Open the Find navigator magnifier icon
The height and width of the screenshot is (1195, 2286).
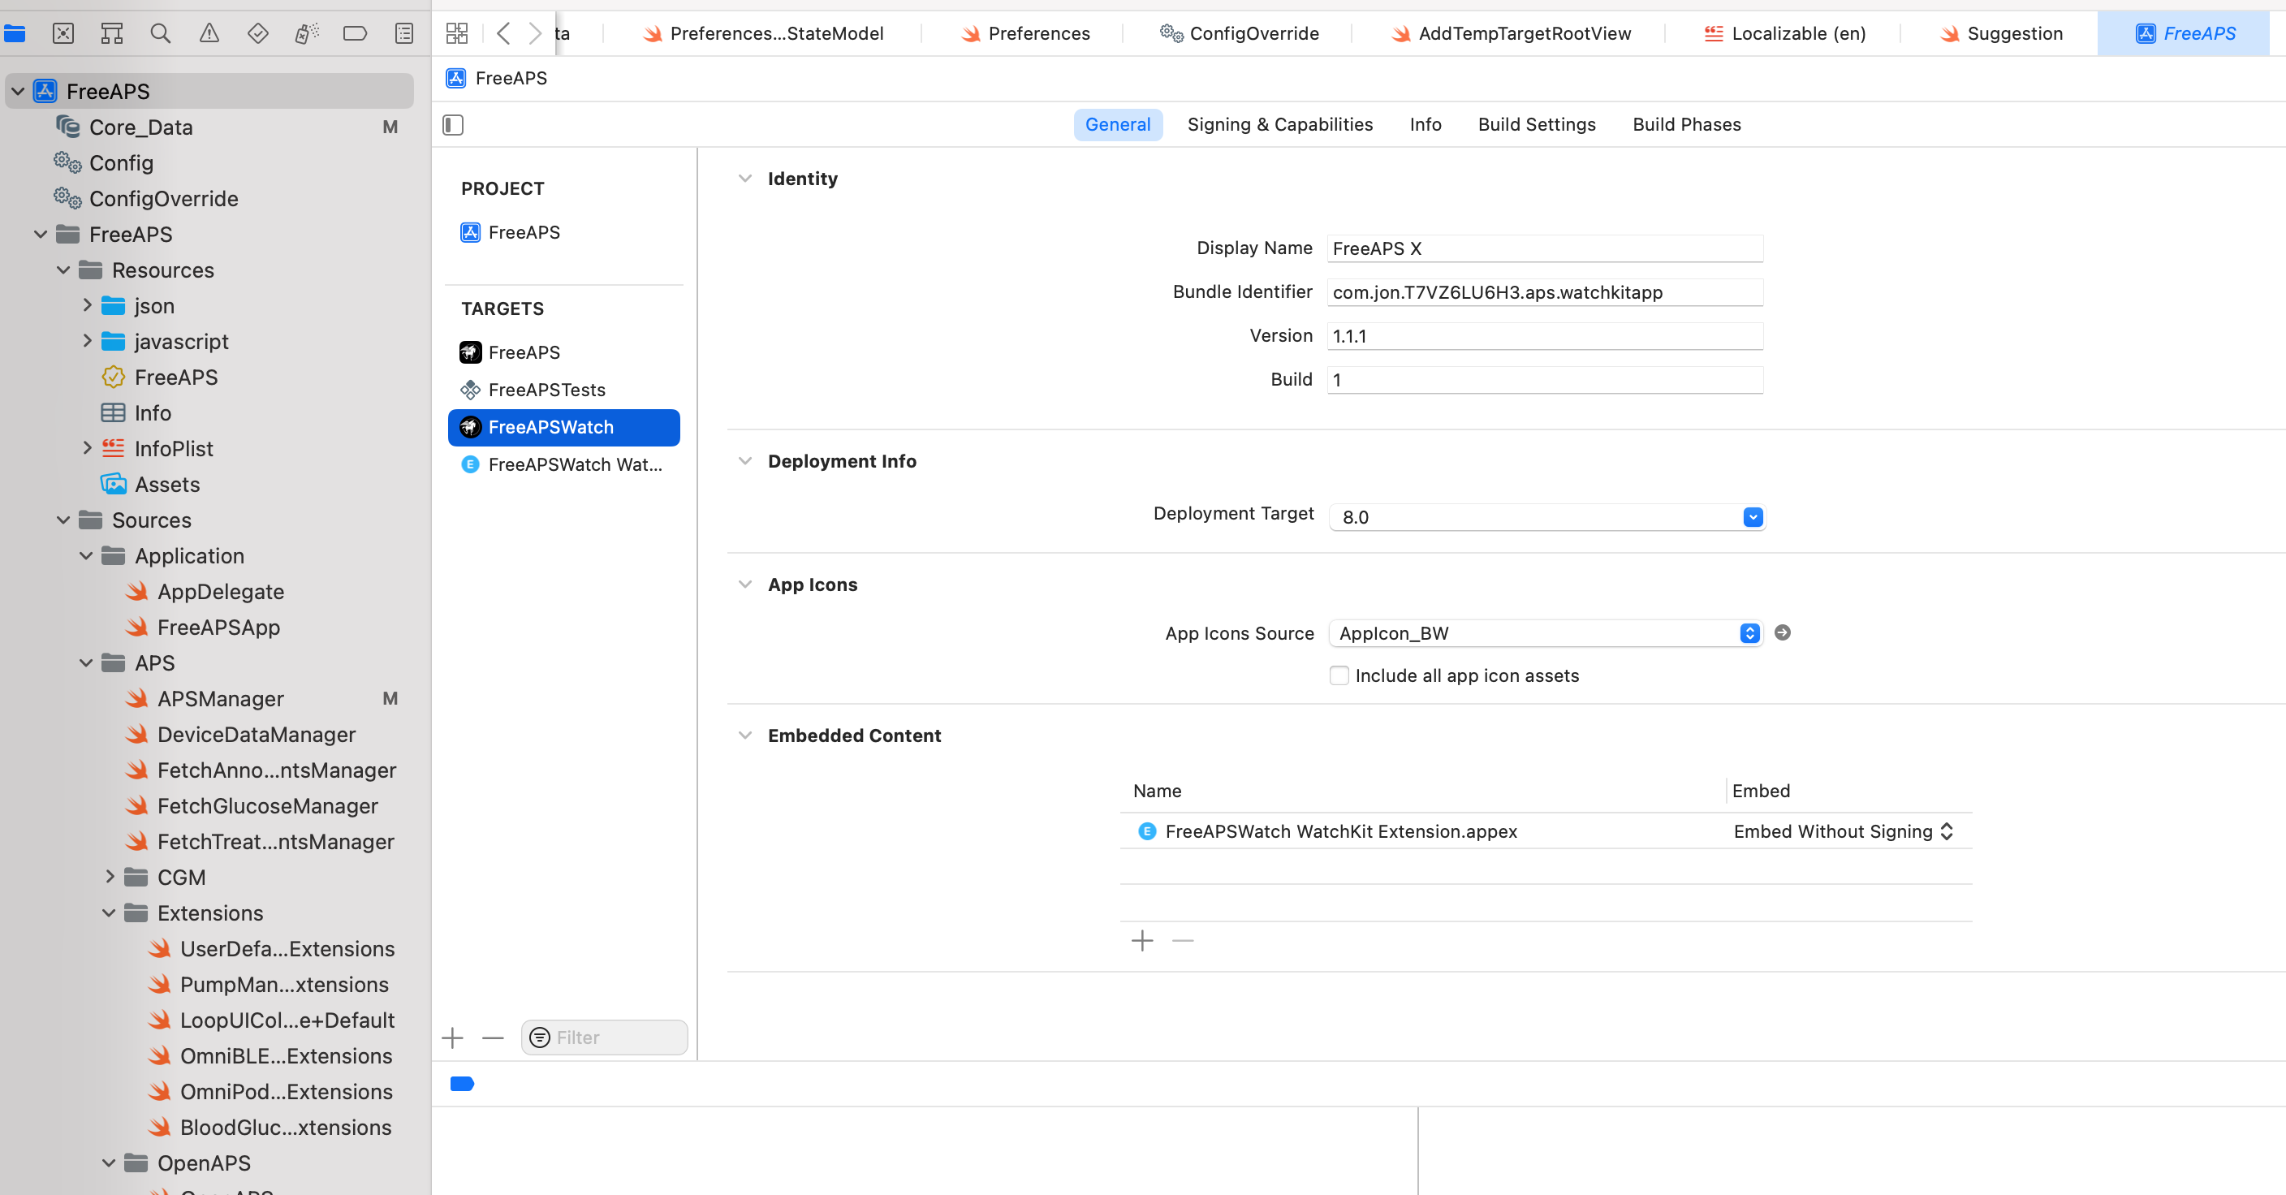(x=160, y=34)
